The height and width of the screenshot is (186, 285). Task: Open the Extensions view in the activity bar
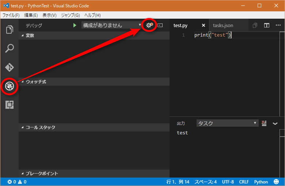[x=9, y=105]
